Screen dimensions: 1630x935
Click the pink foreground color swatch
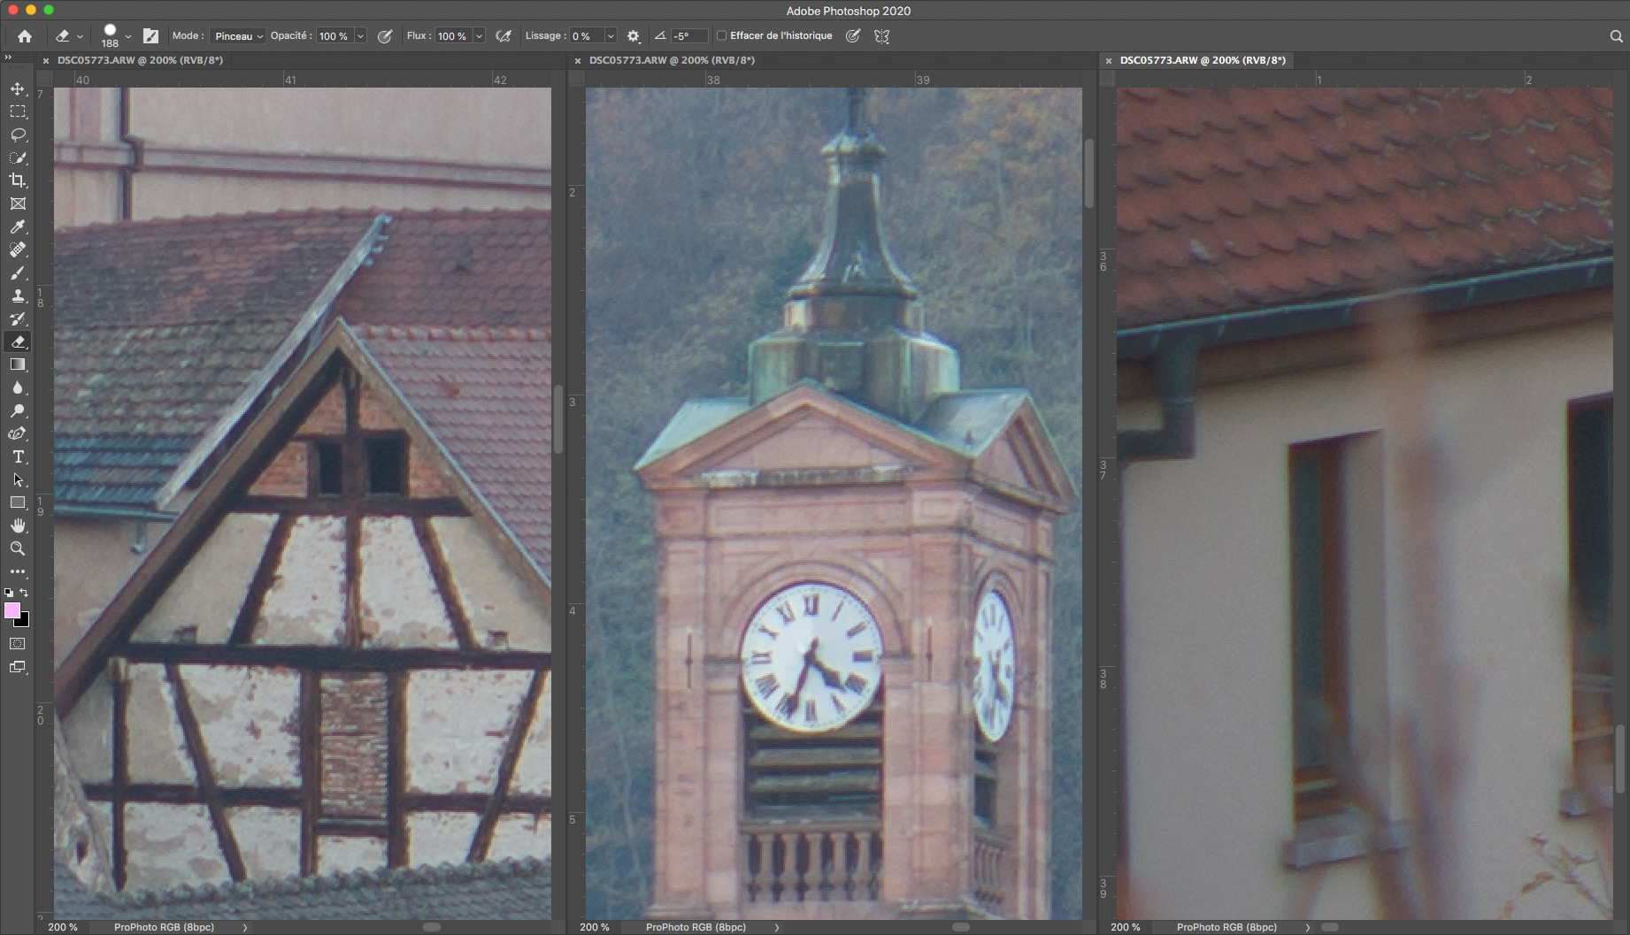click(12, 610)
